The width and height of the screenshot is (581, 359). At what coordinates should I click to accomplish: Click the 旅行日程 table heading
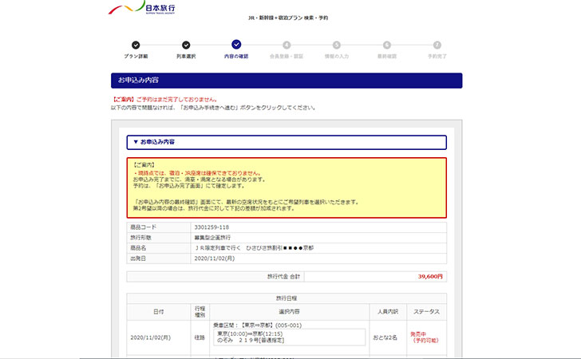click(287, 298)
